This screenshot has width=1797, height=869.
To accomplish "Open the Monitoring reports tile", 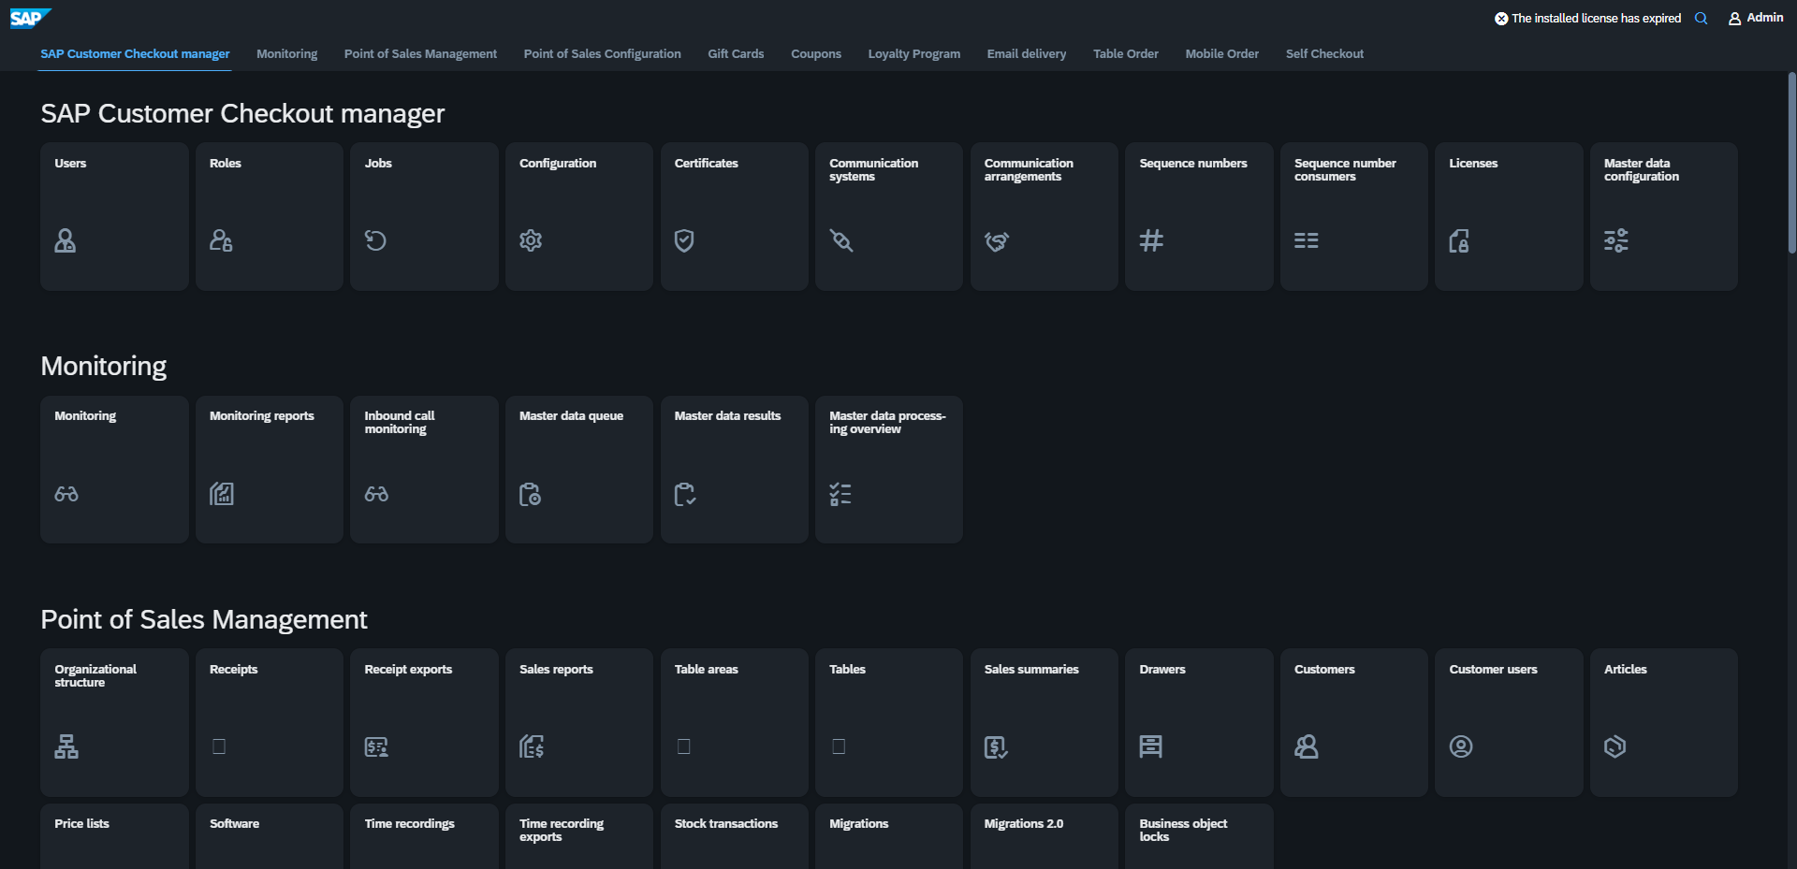I will pyautogui.click(x=269, y=469).
